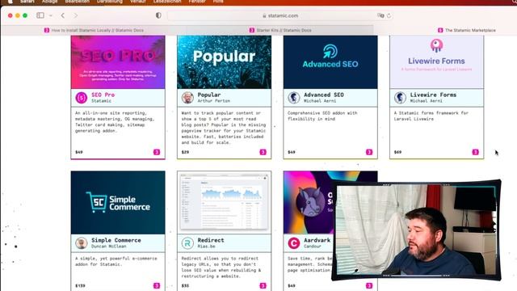This screenshot has height=291, width=517.
Task: Click the SEO Pro title link
Action: pyautogui.click(x=103, y=95)
